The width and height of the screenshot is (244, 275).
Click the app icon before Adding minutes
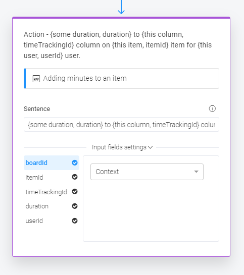point(36,79)
